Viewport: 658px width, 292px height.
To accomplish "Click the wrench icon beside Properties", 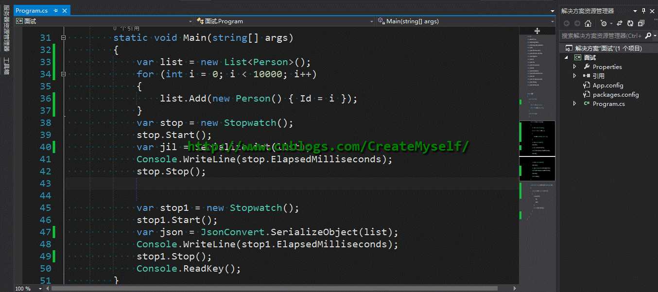I will click(587, 67).
